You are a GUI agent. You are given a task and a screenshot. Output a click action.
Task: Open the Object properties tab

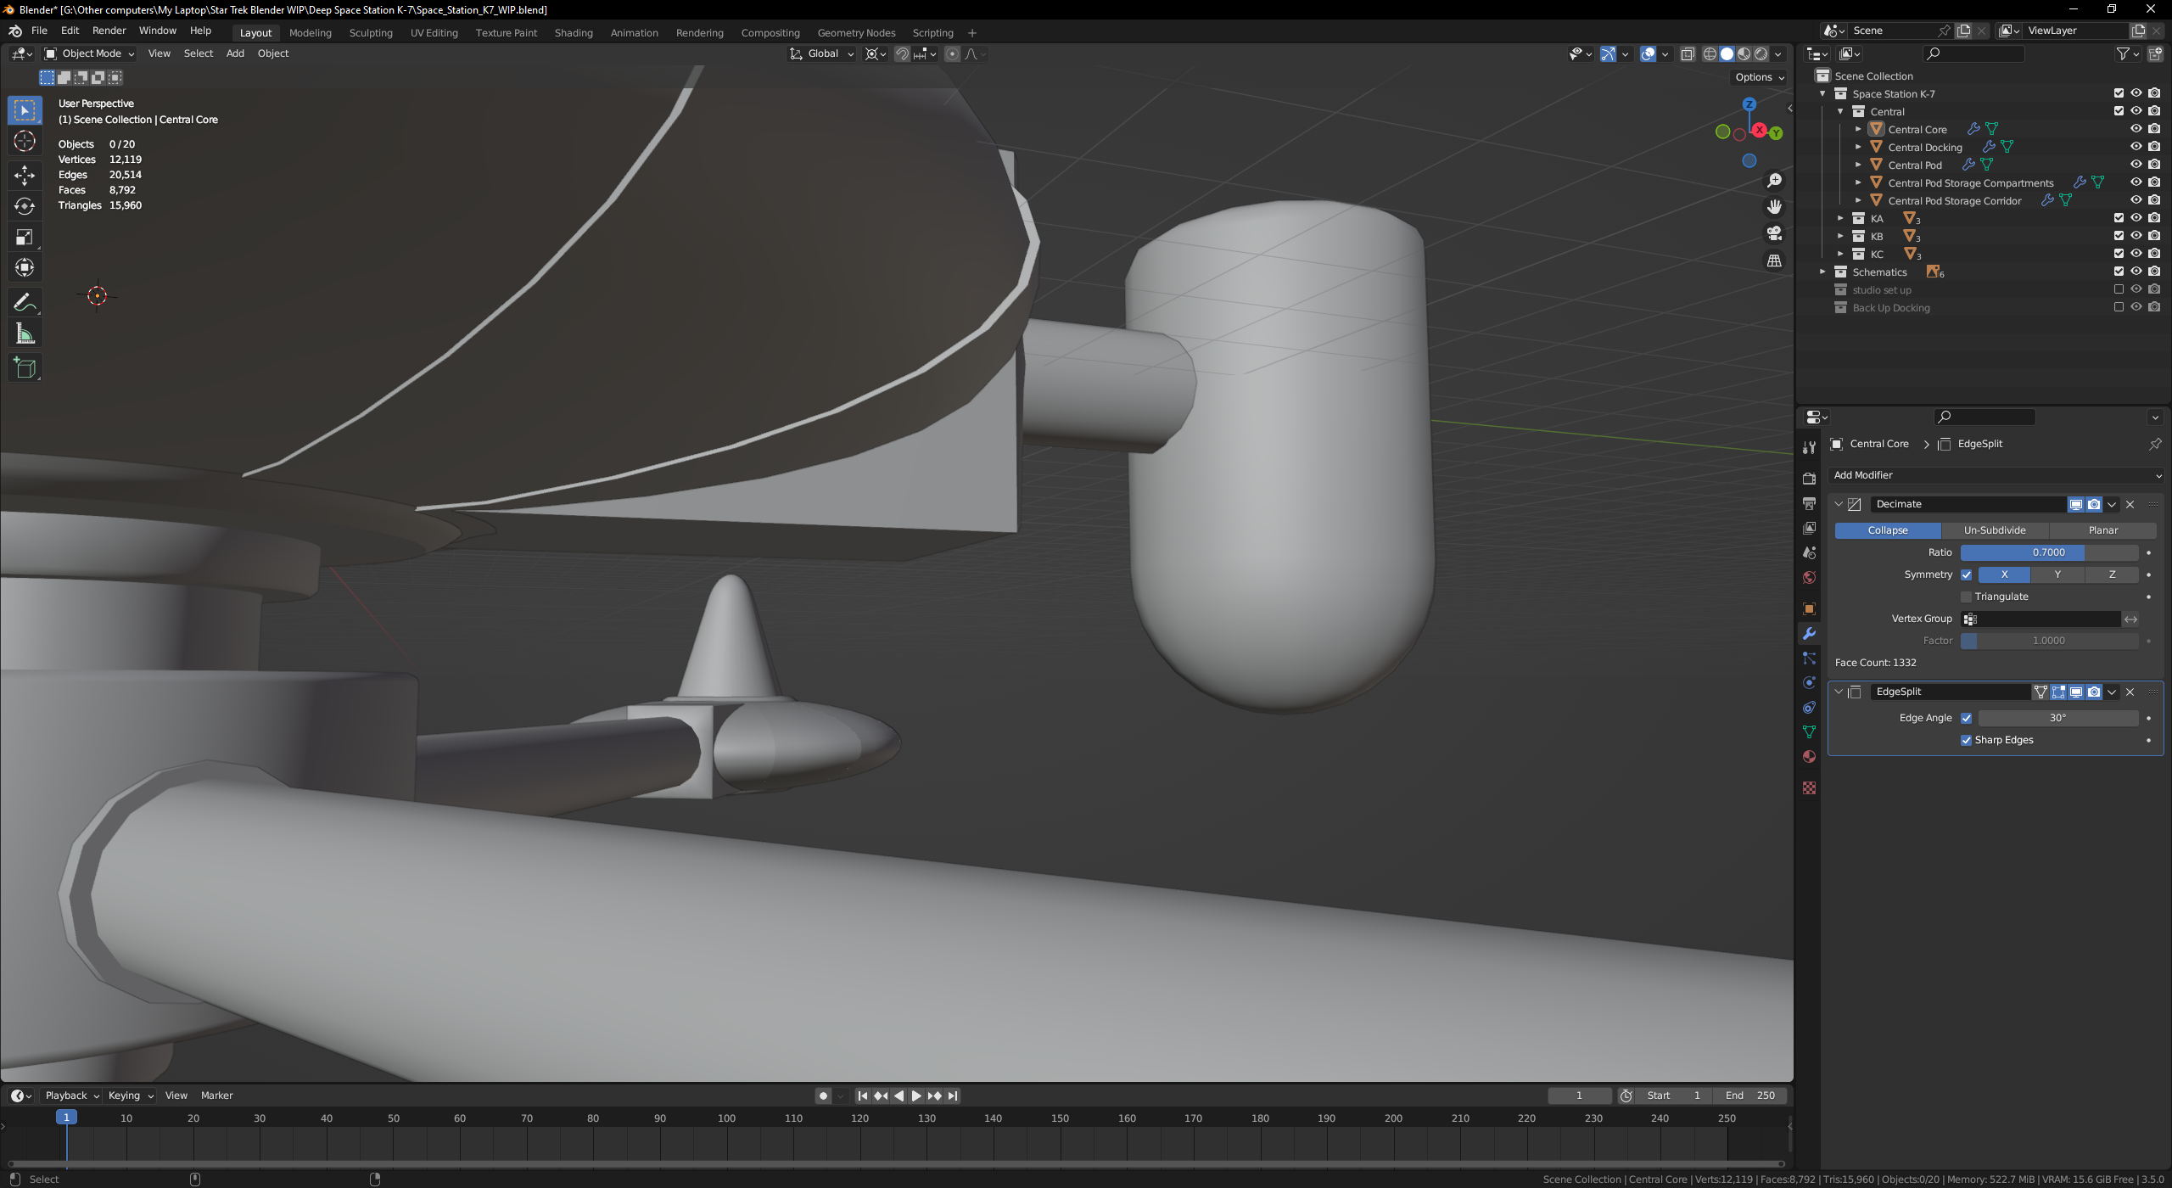pos(1809,608)
